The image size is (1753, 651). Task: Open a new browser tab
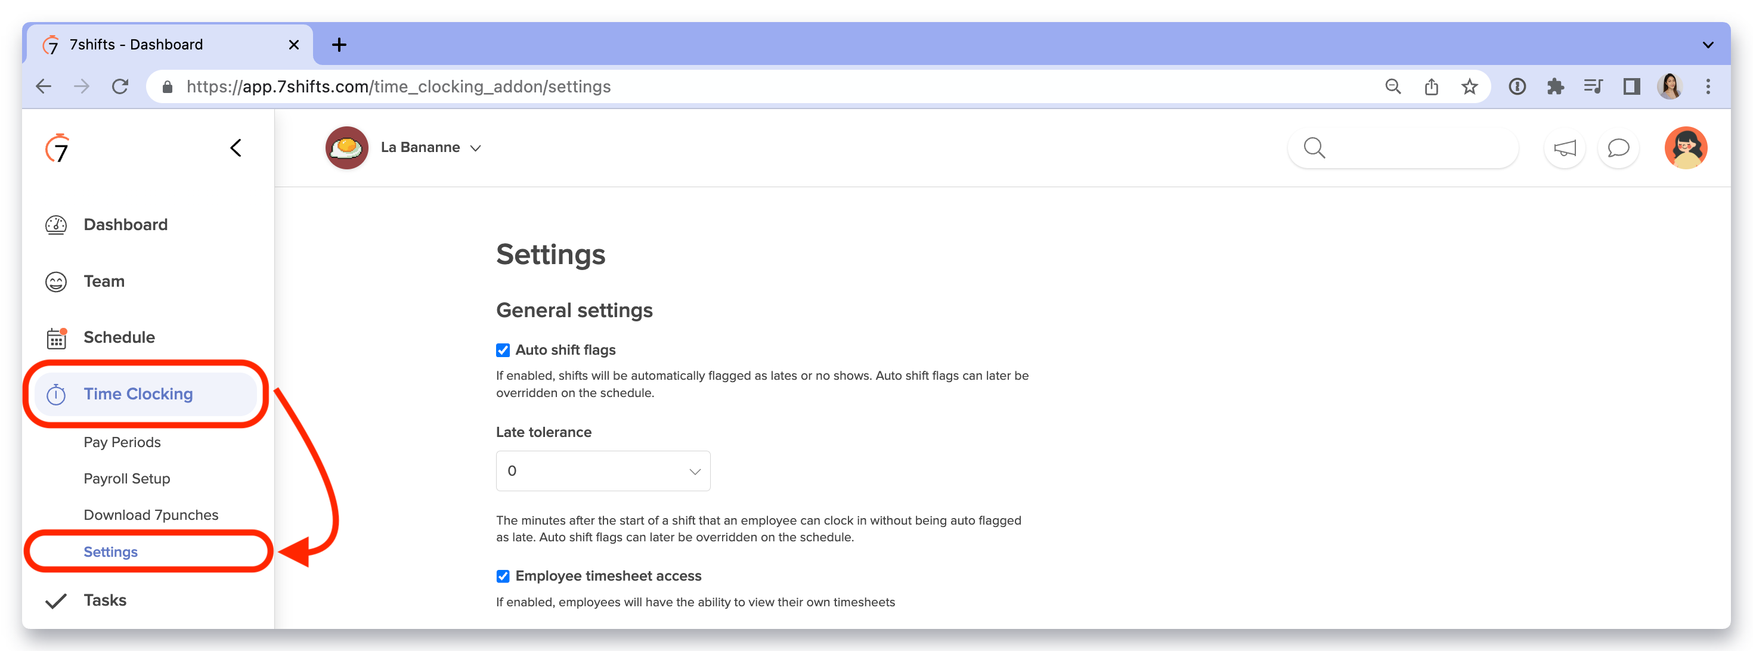(339, 45)
